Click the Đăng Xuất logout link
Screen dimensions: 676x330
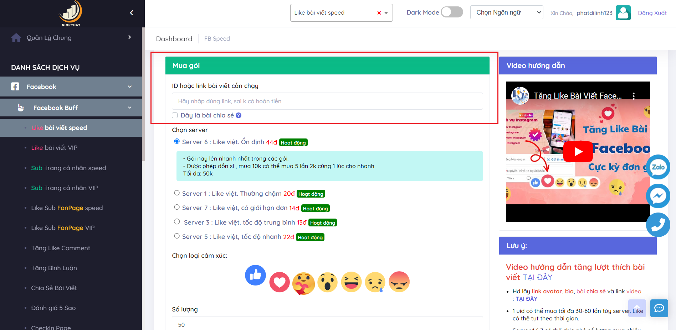(x=652, y=13)
